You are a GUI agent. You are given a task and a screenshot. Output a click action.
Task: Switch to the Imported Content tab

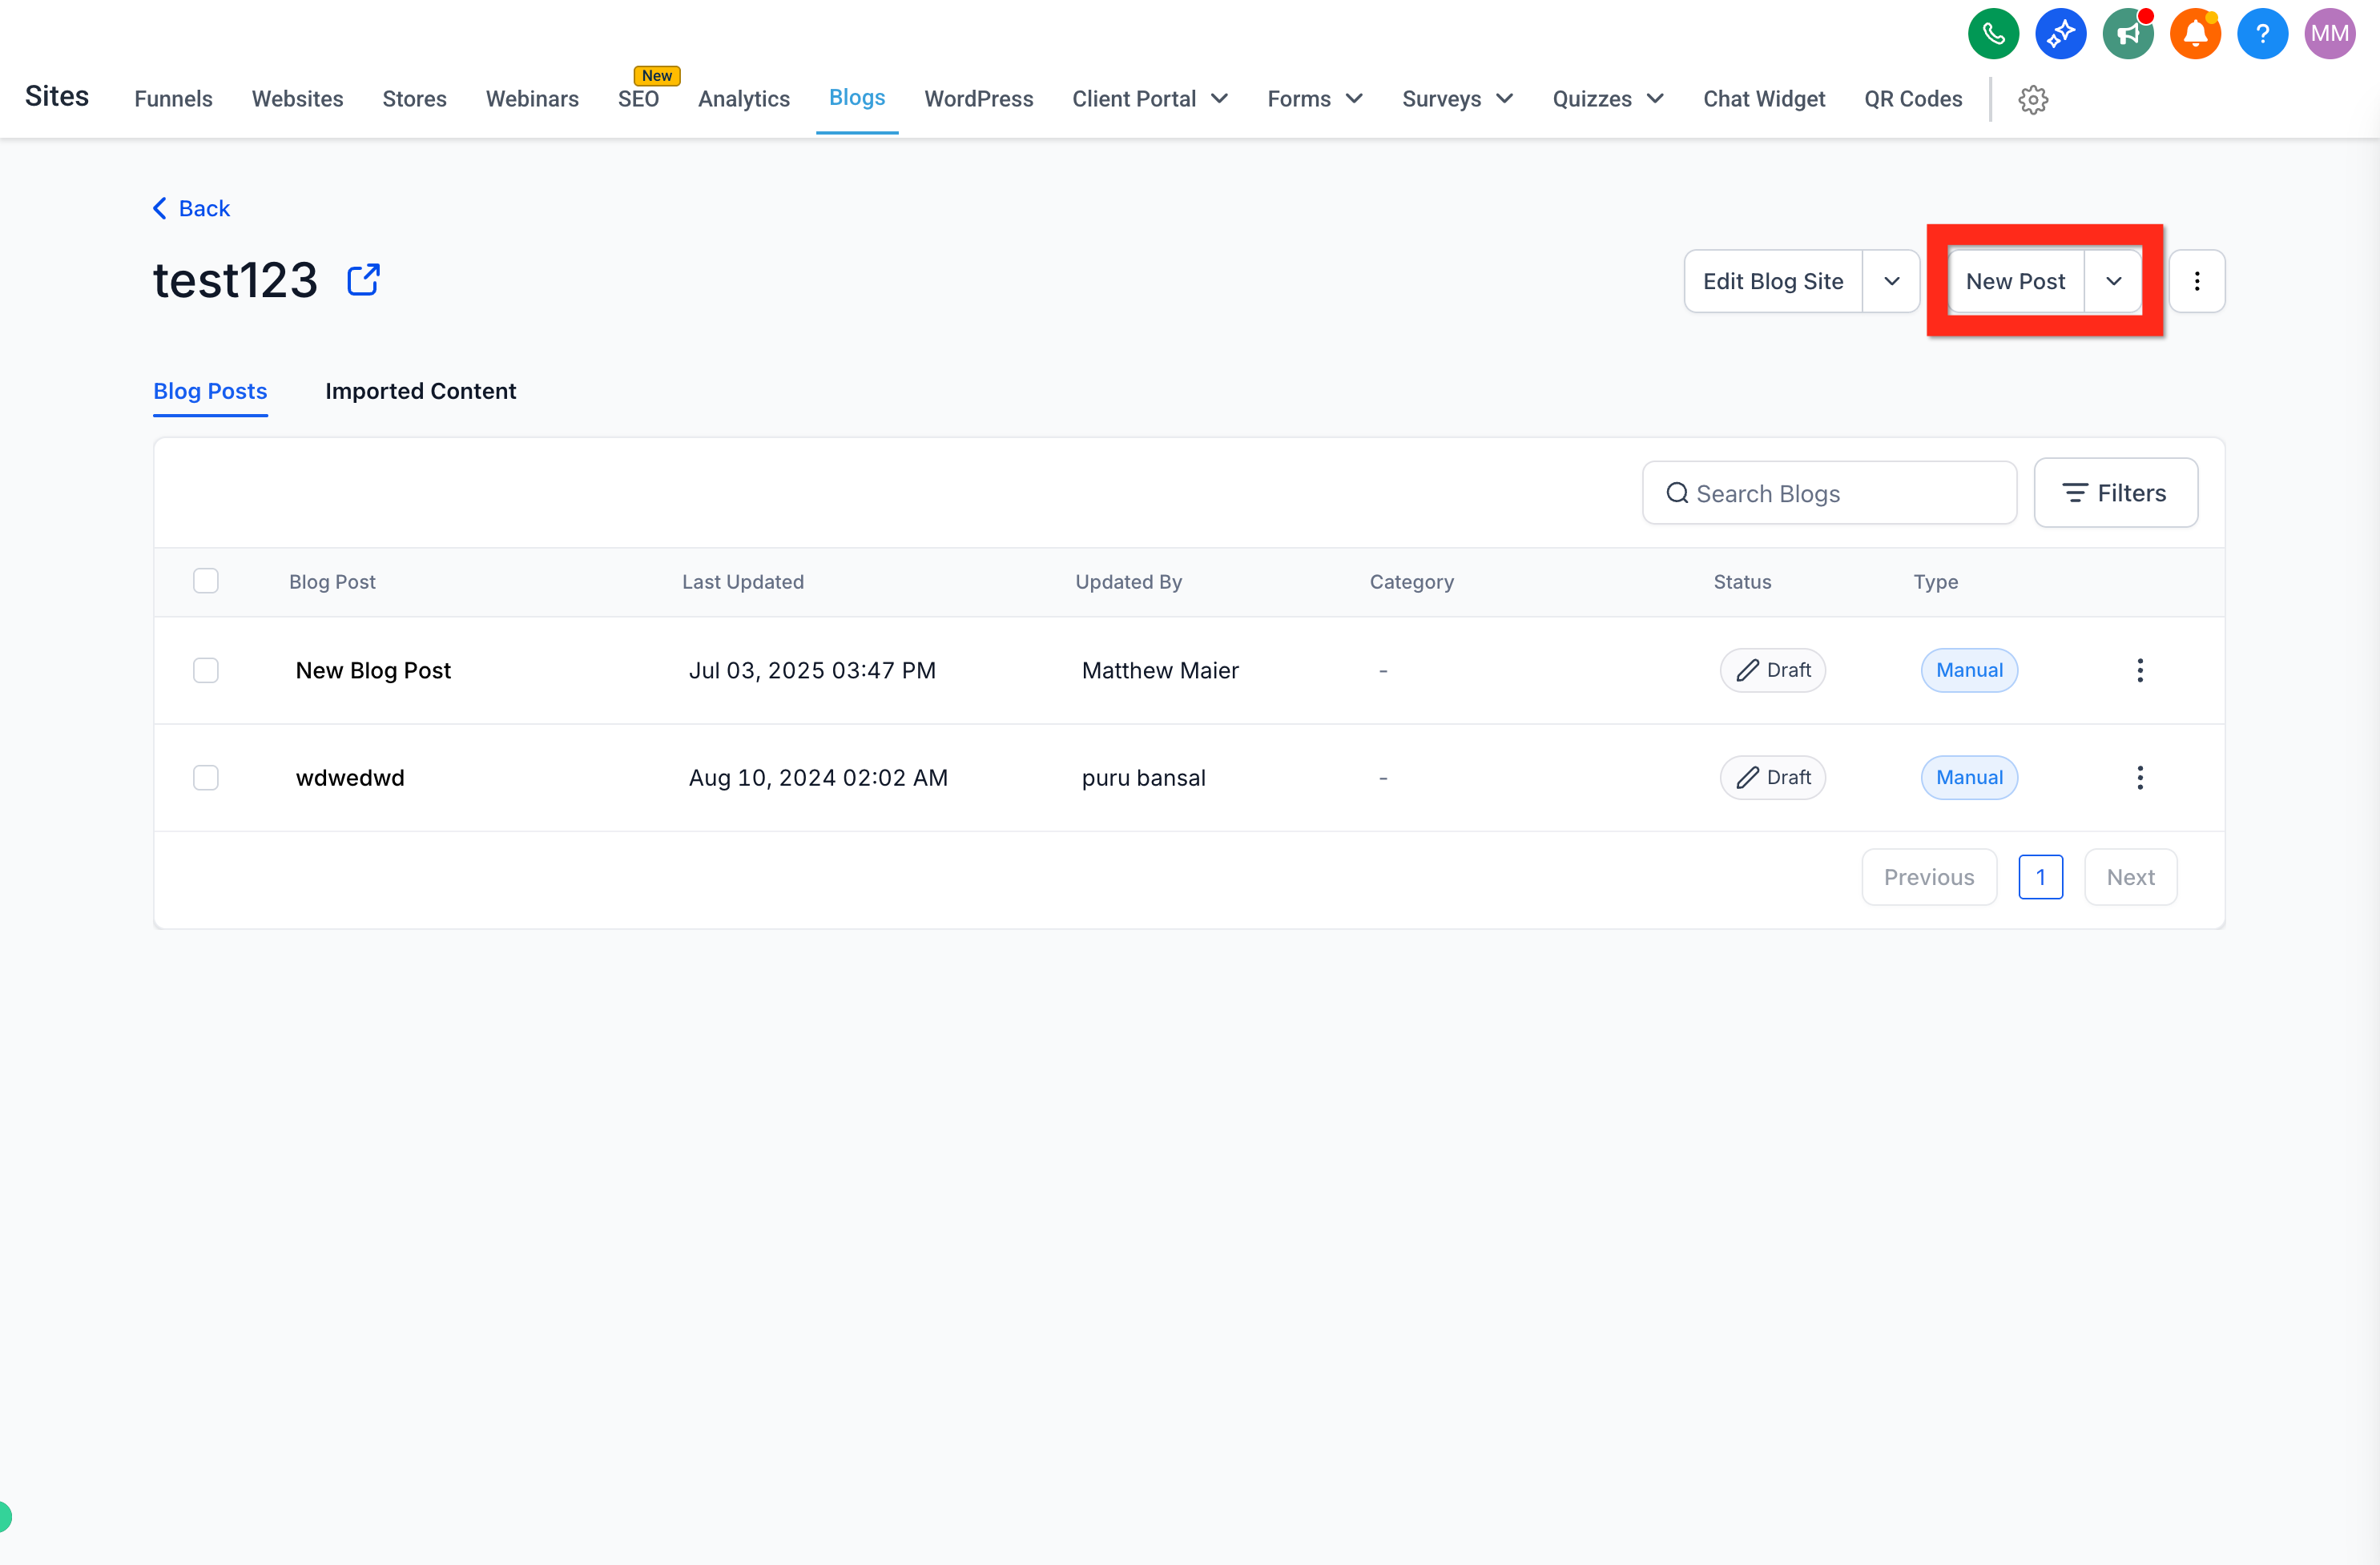[x=420, y=391]
